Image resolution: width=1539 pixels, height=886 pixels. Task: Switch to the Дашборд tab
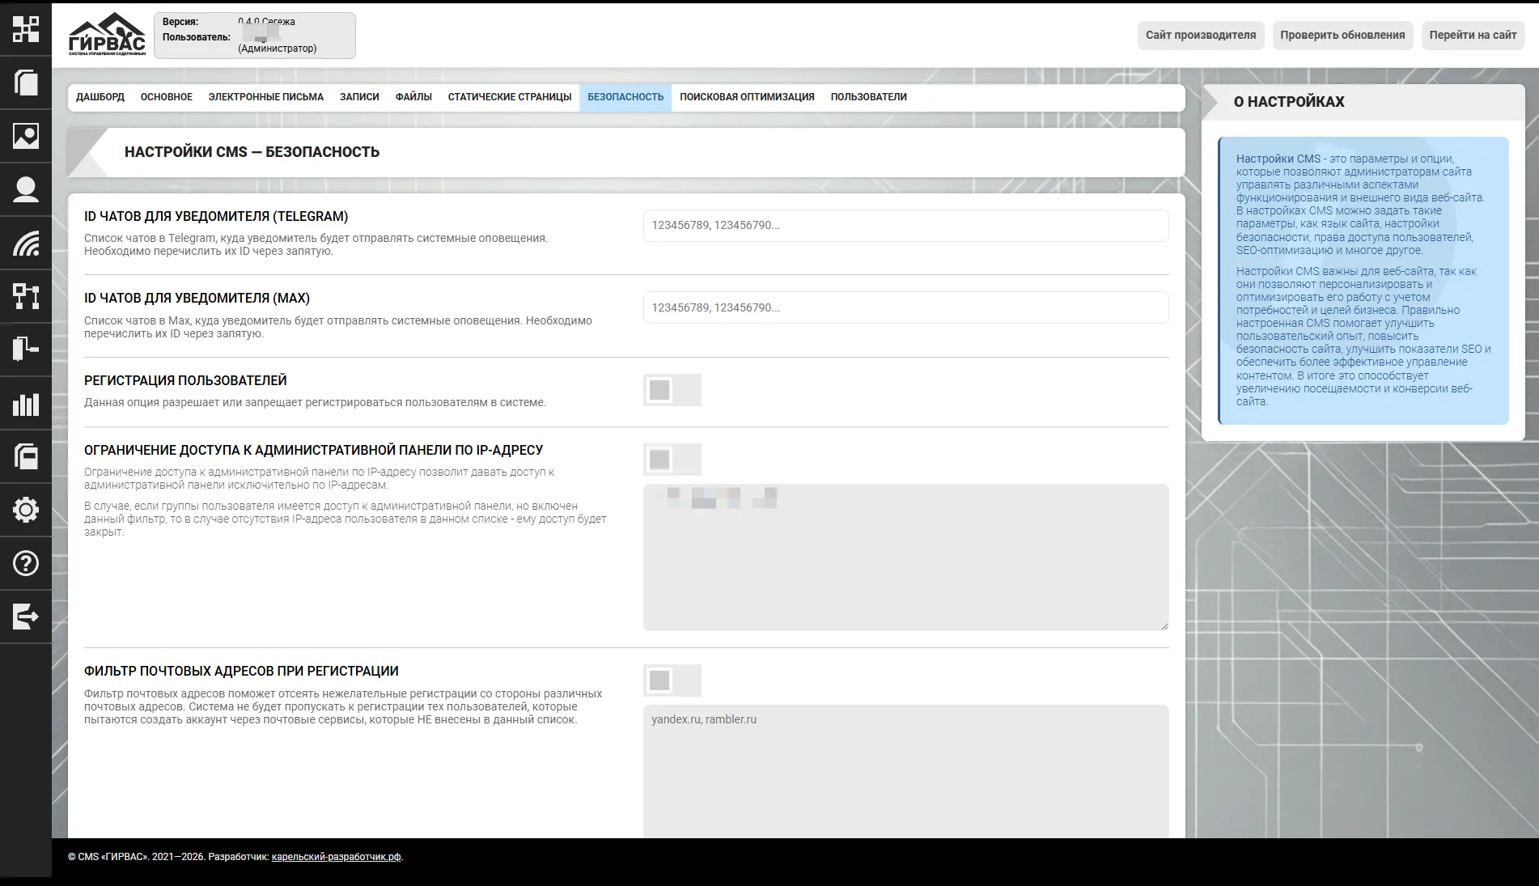point(100,97)
